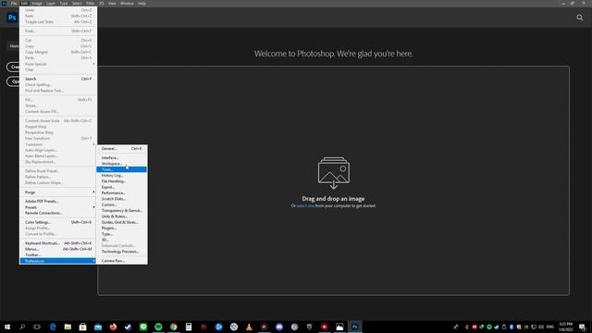The height and width of the screenshot is (333, 592).
Task: Choose Search in the Edit menu
Action: 58,79
